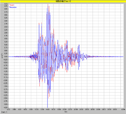The width and height of the screenshot is (126, 114).
Task: Click the 2.00 x-axis tick label
Action: [14, 109]
